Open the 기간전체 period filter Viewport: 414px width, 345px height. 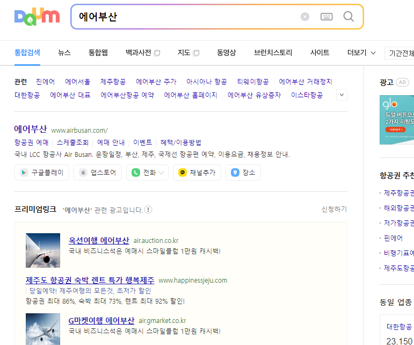point(400,53)
